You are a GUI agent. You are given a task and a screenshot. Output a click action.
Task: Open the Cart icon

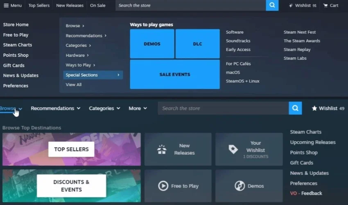point(326,5)
